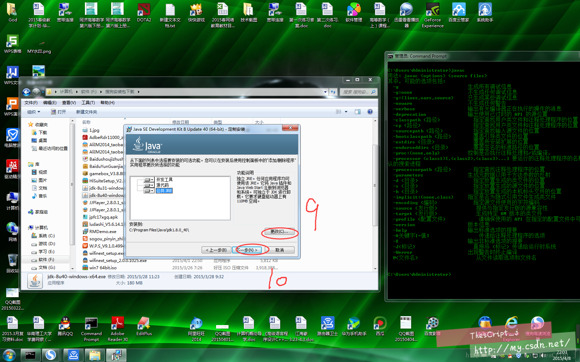Click the Windows Start button
Screen dimensions: 580x362
tap(9, 355)
